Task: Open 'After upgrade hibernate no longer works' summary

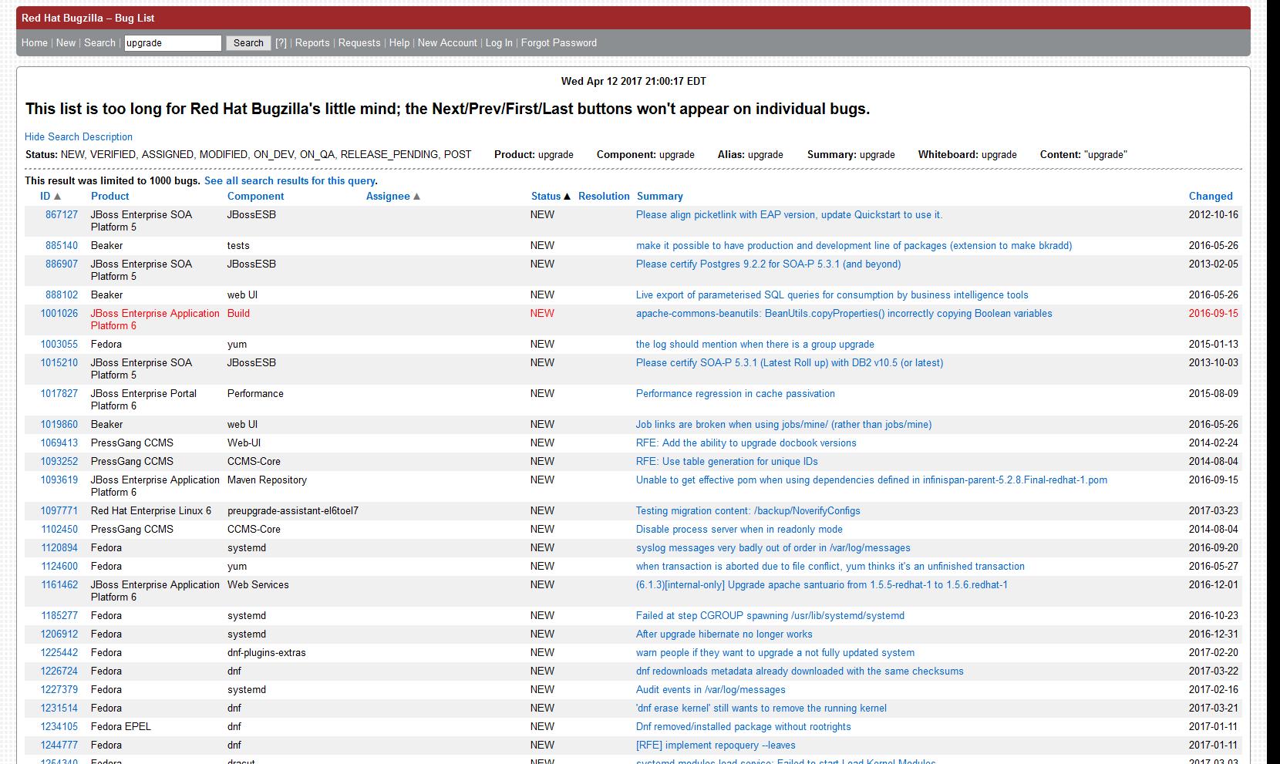Action: [724, 634]
